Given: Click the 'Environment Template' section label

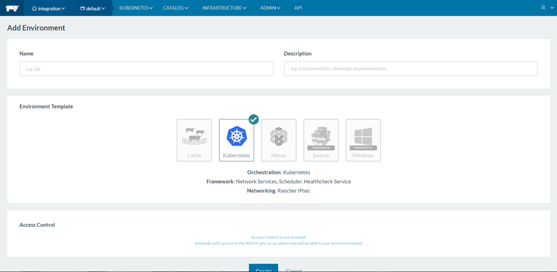Looking at the screenshot, I should 46,106.
